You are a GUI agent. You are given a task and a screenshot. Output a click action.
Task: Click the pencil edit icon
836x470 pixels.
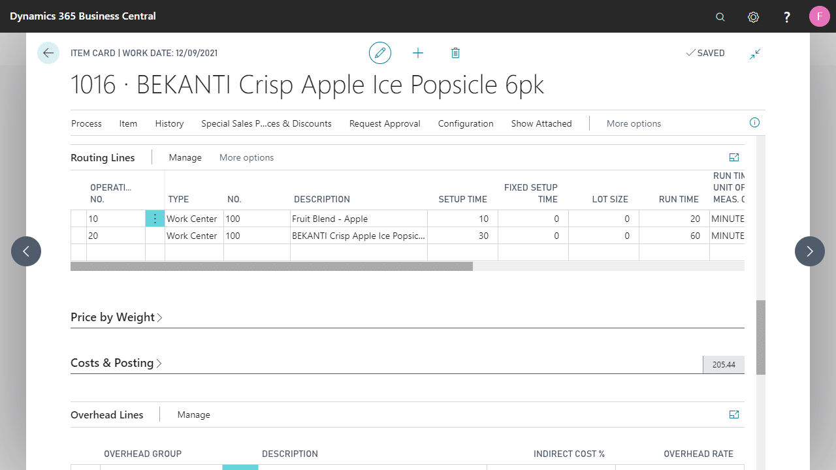[x=380, y=53]
